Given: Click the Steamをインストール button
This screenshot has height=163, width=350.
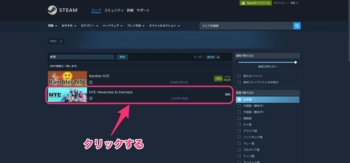Looking at the screenshot, I should pyautogui.click(x=255, y=3).
